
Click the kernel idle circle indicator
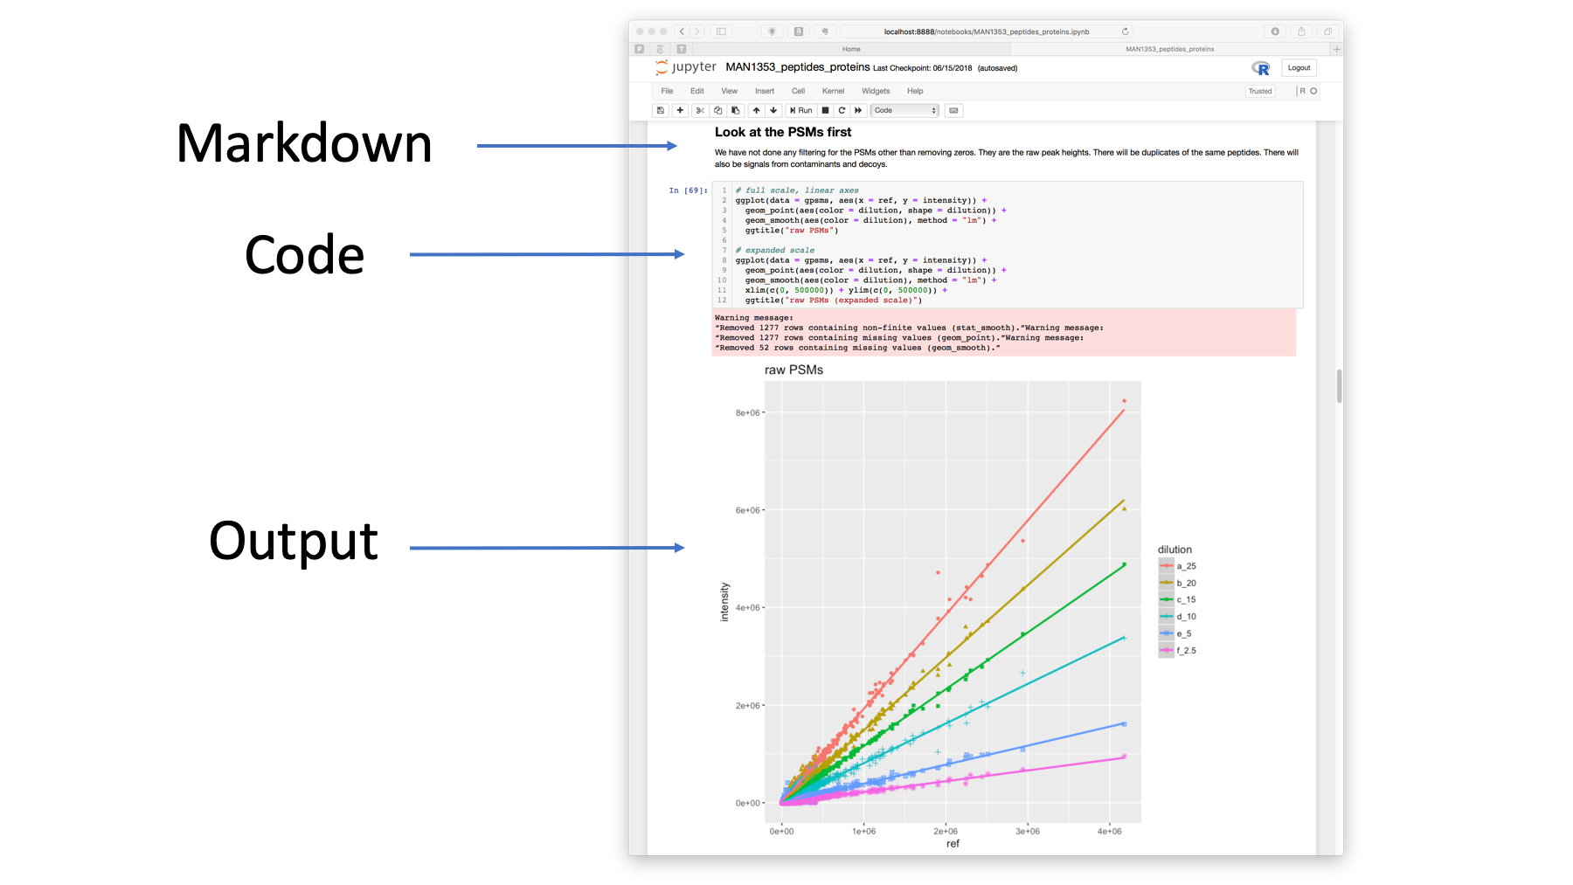(x=1313, y=91)
